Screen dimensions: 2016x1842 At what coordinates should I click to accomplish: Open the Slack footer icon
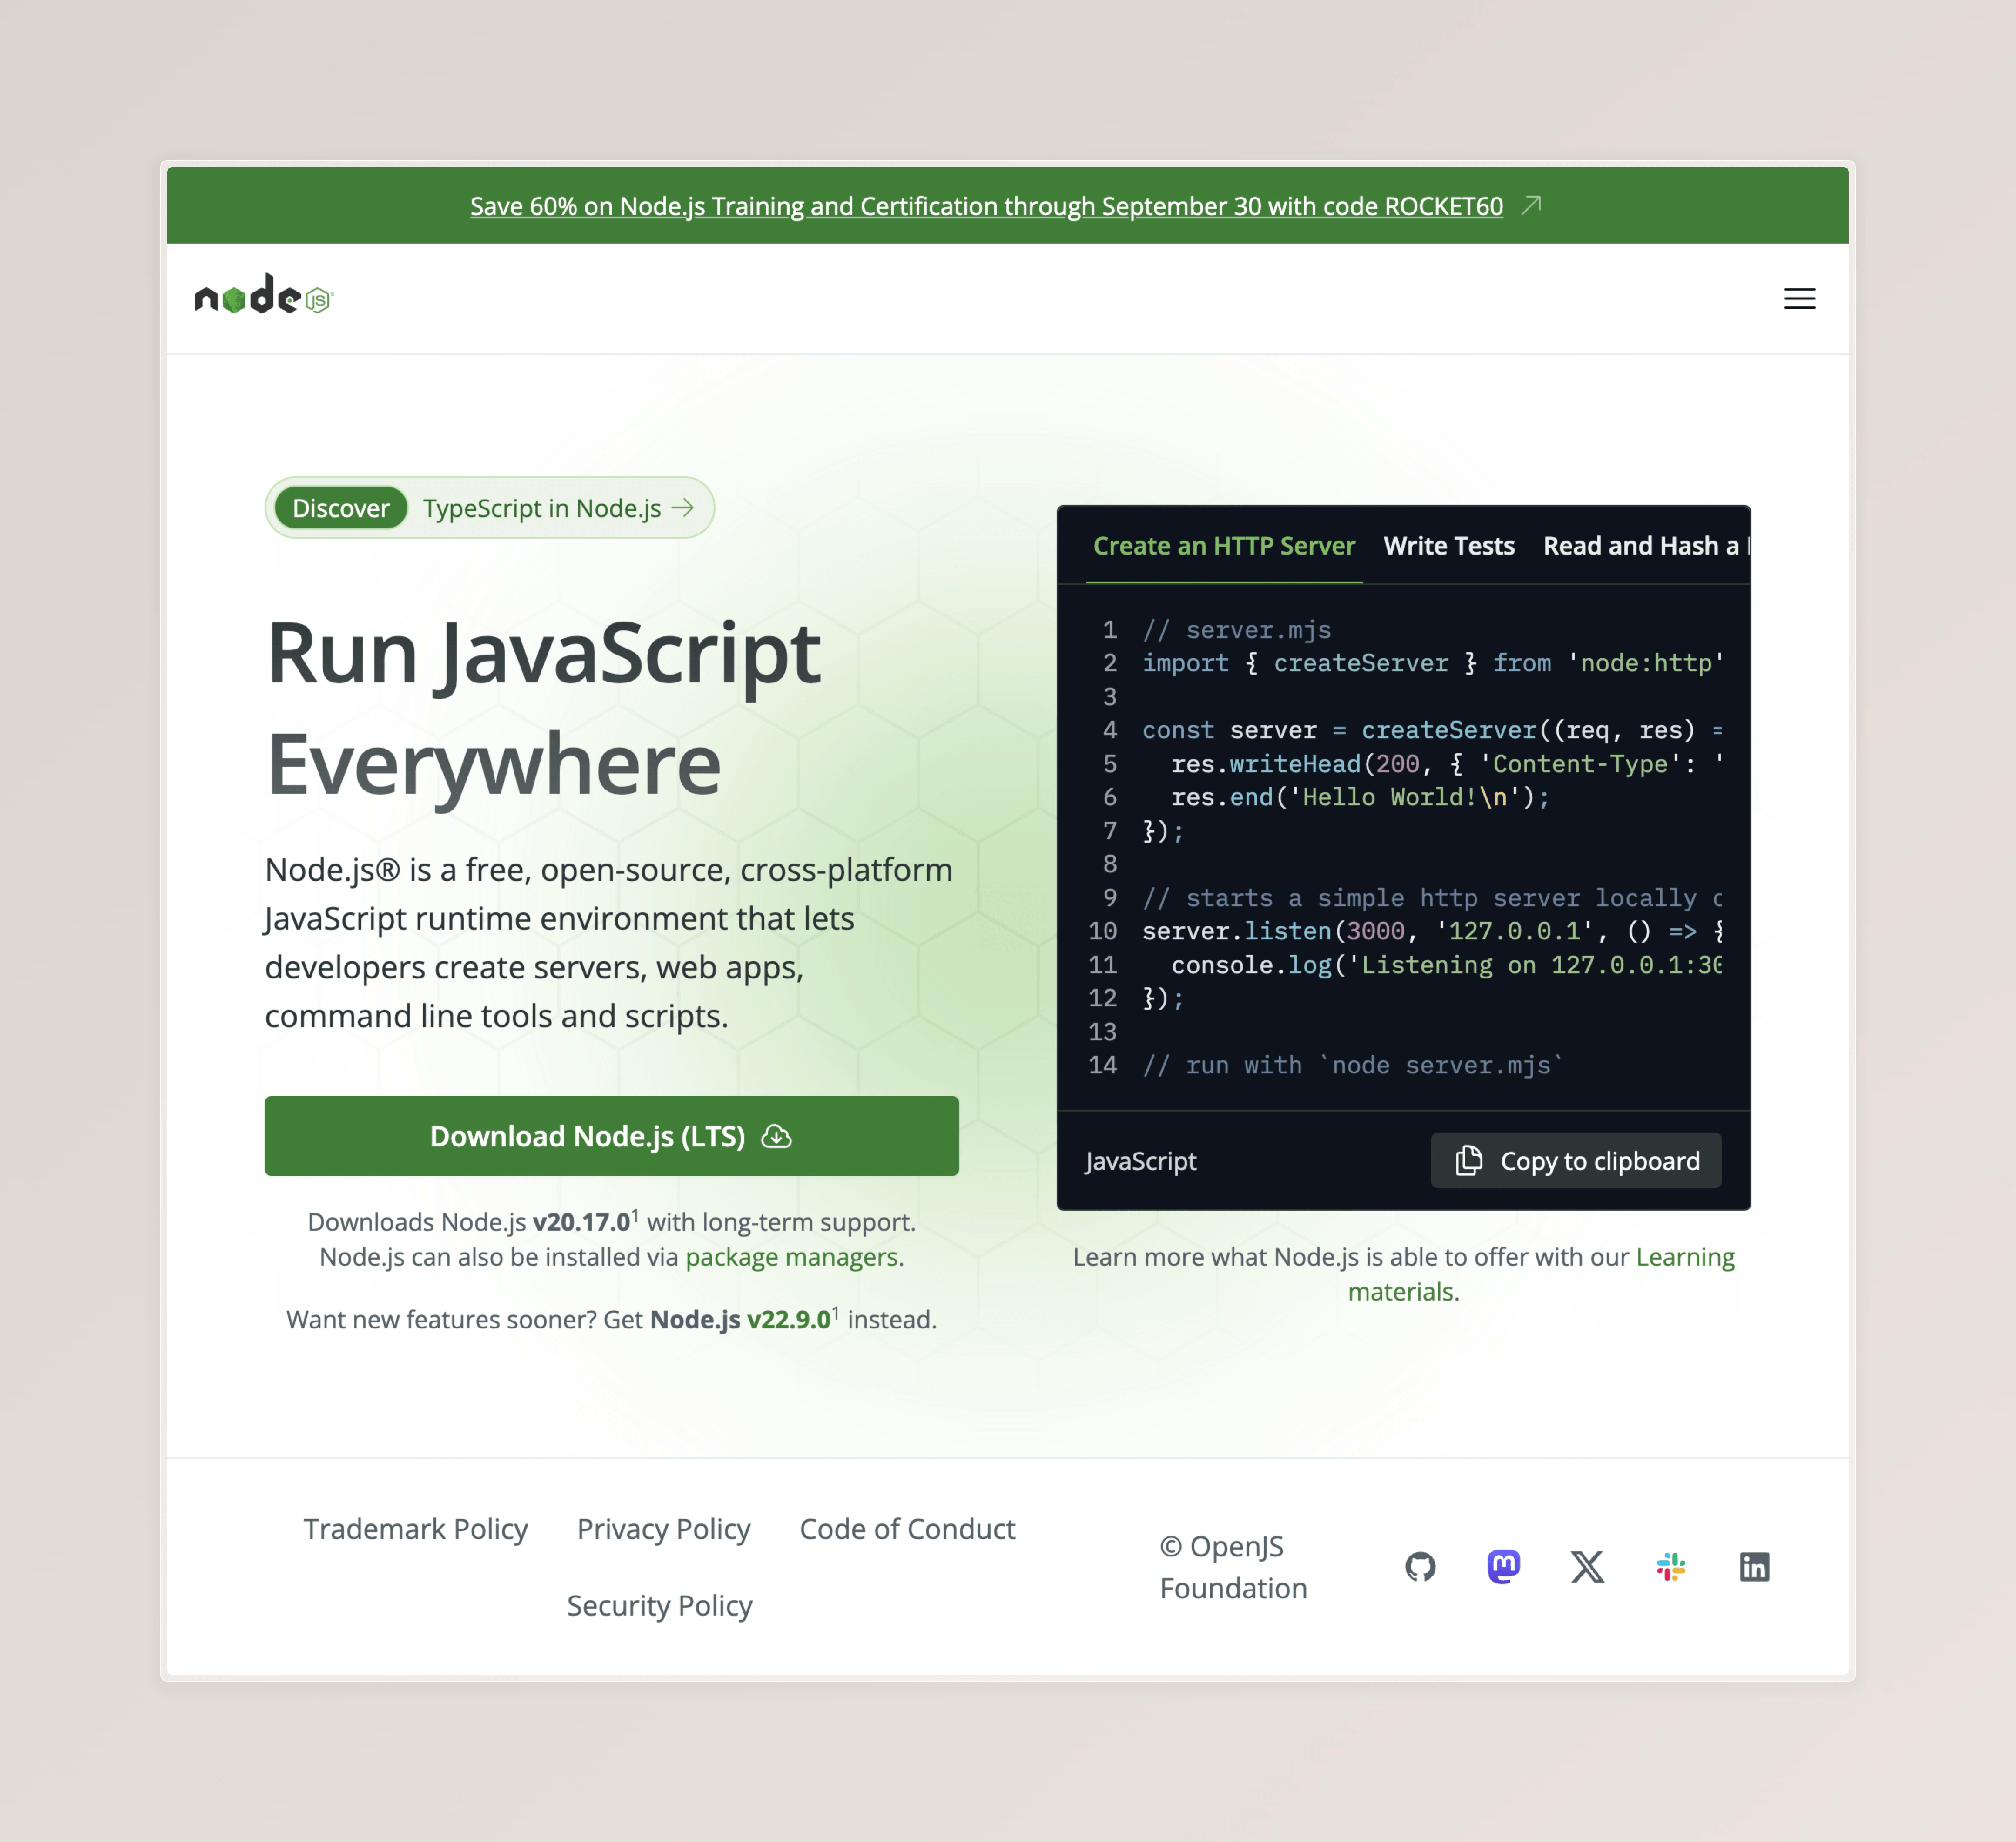click(1670, 1567)
